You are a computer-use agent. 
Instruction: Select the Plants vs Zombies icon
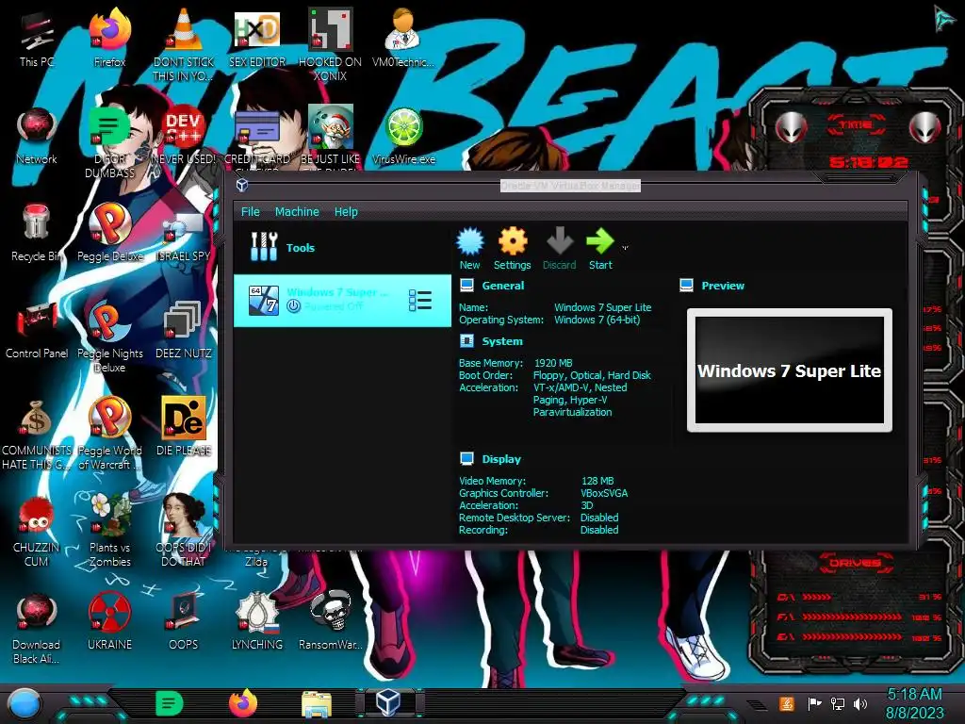coord(109,515)
